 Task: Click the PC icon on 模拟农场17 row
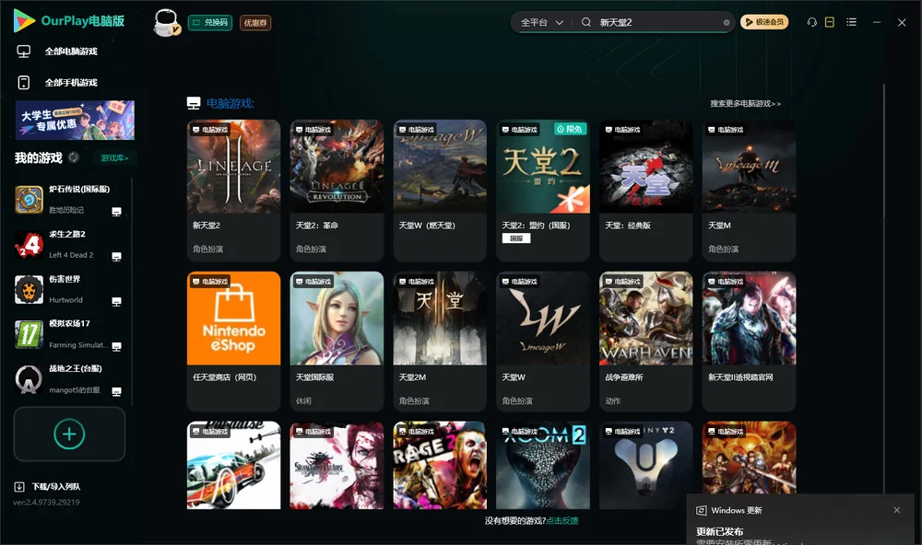click(116, 346)
